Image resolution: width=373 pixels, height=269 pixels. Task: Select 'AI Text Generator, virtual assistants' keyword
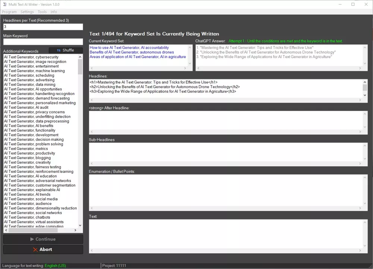pos(34,222)
